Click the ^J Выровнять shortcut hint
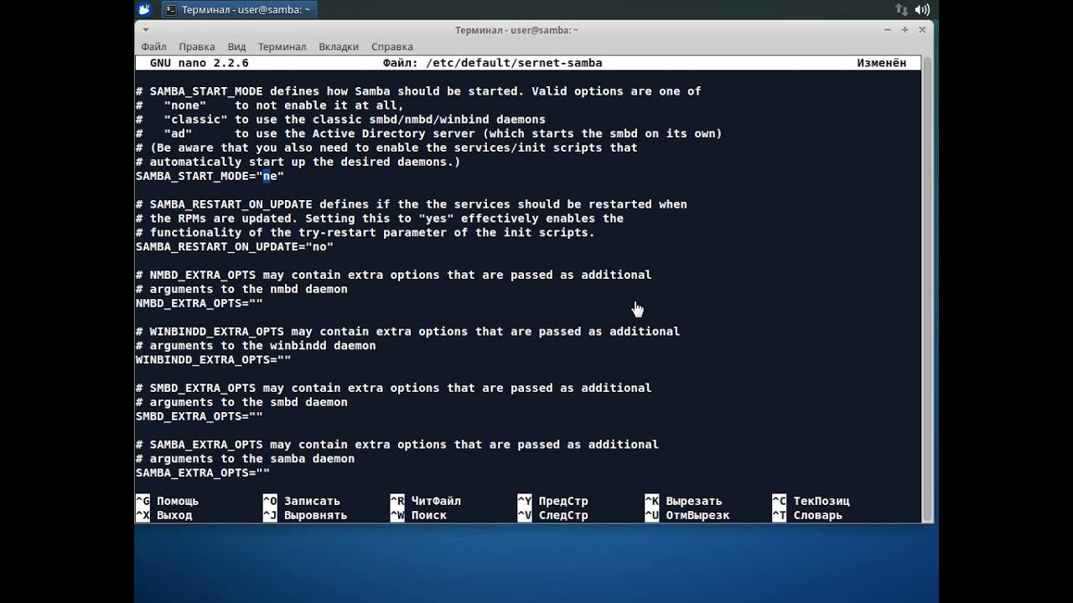Viewport: 1073px width, 603px height. [x=305, y=516]
